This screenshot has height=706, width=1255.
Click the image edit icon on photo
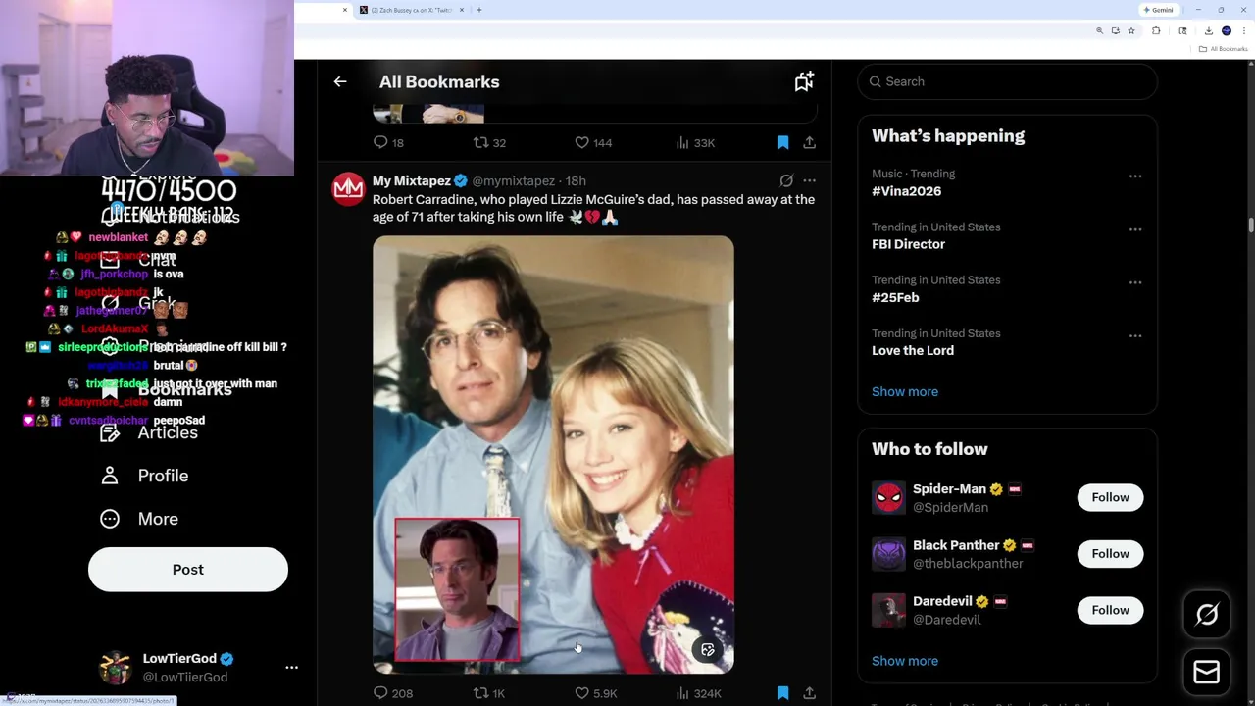pos(708,650)
